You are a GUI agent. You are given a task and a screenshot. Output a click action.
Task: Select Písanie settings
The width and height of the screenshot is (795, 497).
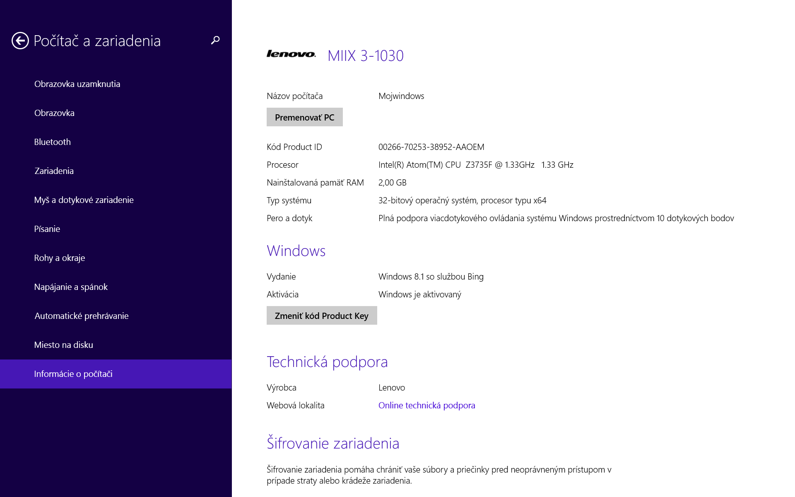[116, 229]
